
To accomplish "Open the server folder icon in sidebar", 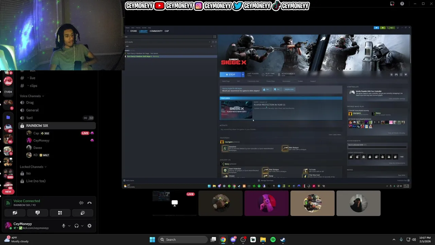I will click(8, 117).
